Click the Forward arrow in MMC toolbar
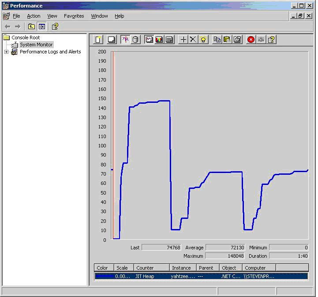This screenshot has height=297, width=318. point(18,26)
